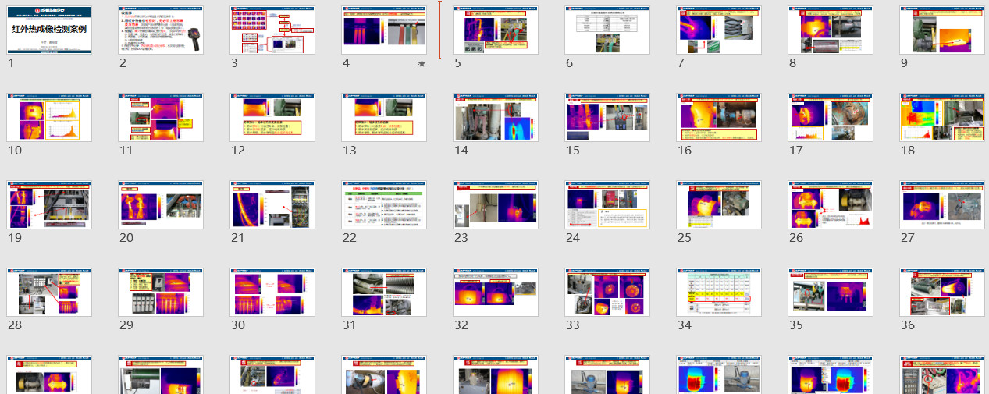This screenshot has height=394, width=989.
Task: Select slide 24 thumbnail
Action: [607, 205]
